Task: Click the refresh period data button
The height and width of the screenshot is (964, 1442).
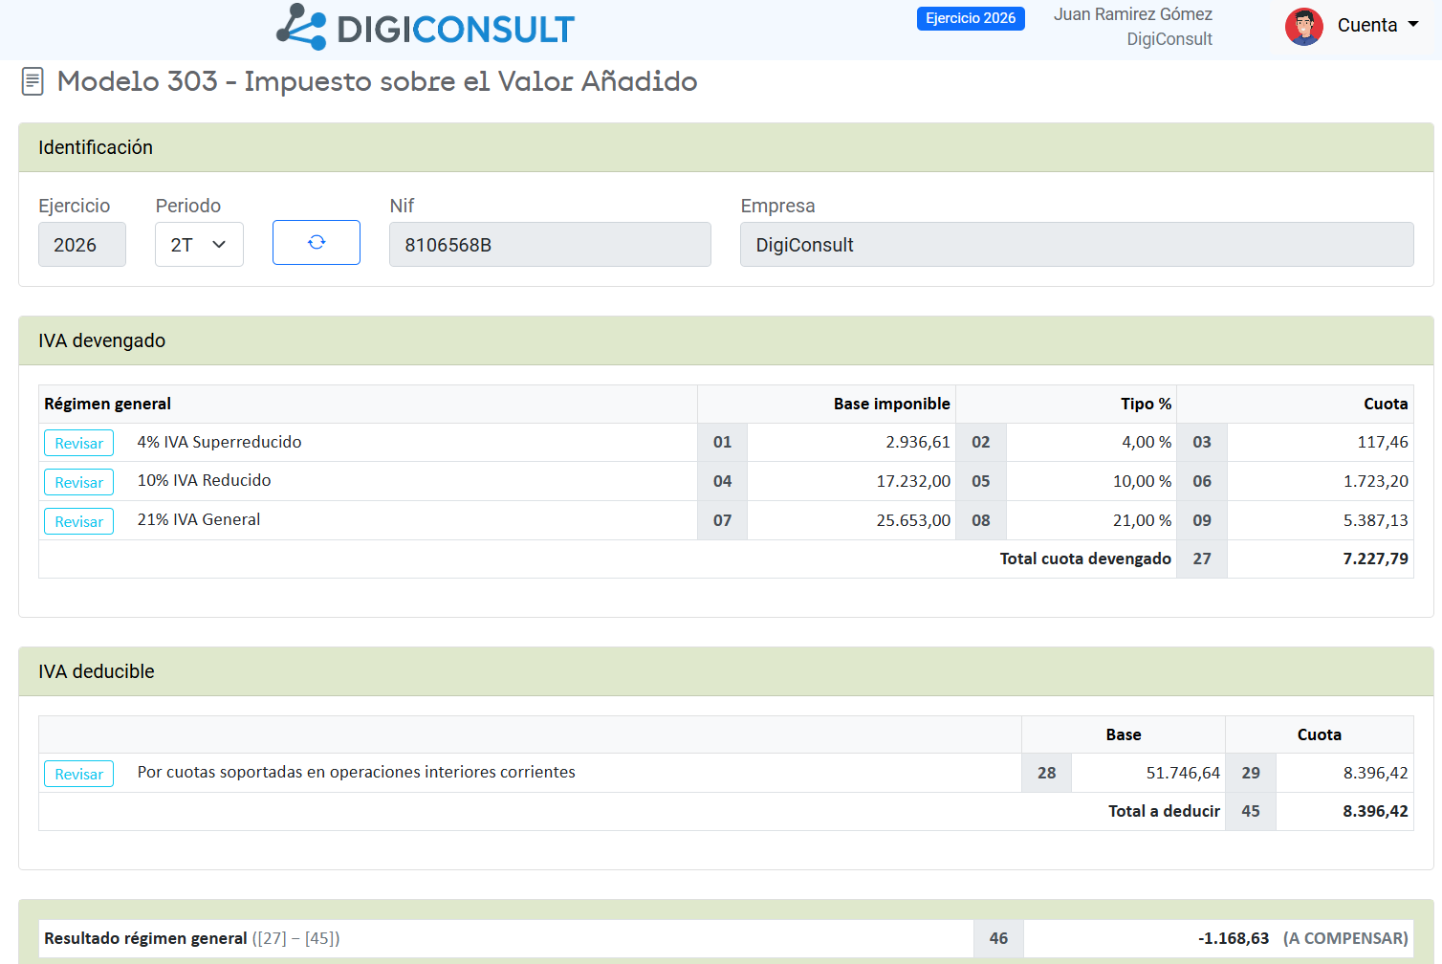Action: [x=317, y=243]
